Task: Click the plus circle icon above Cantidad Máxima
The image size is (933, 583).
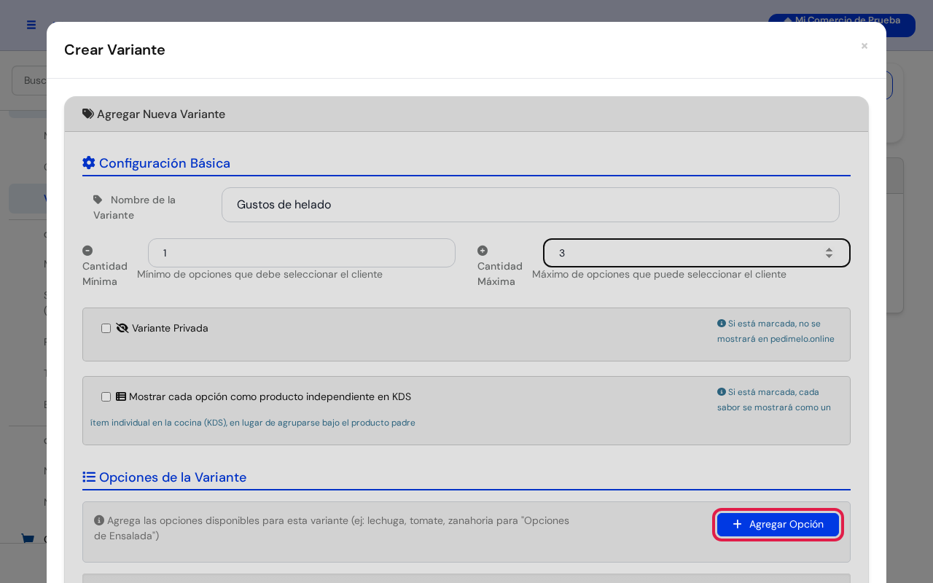Action: point(483,251)
